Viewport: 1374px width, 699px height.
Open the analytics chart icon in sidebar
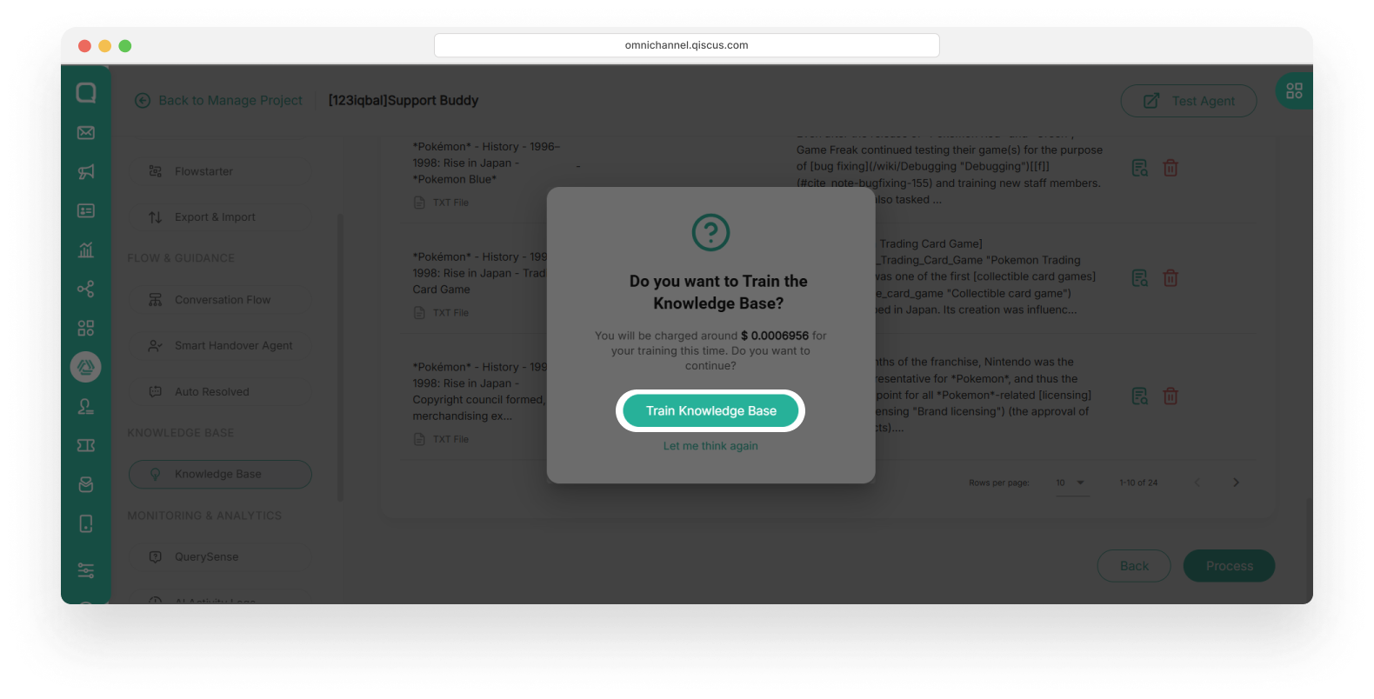click(x=86, y=250)
